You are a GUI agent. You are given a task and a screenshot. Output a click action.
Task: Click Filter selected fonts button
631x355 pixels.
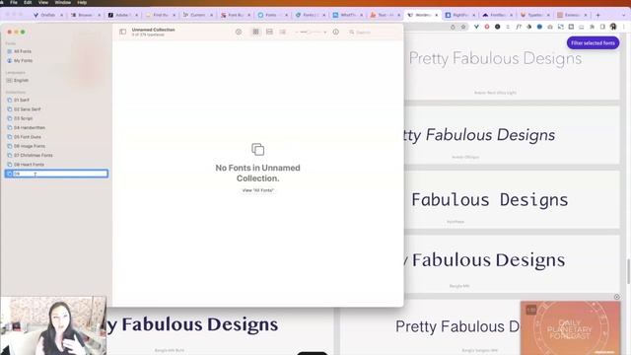tap(593, 43)
